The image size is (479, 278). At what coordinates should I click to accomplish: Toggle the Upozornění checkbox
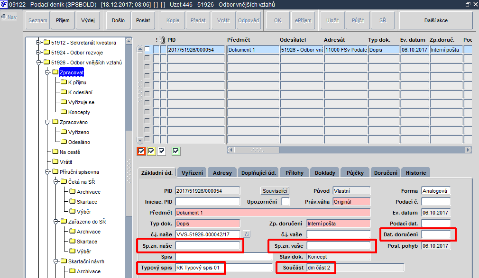[x=286, y=202]
